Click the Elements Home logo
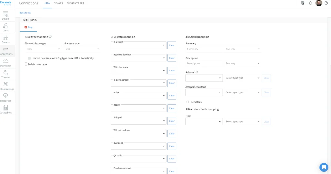This screenshot has width=331, height=174. point(6,3)
